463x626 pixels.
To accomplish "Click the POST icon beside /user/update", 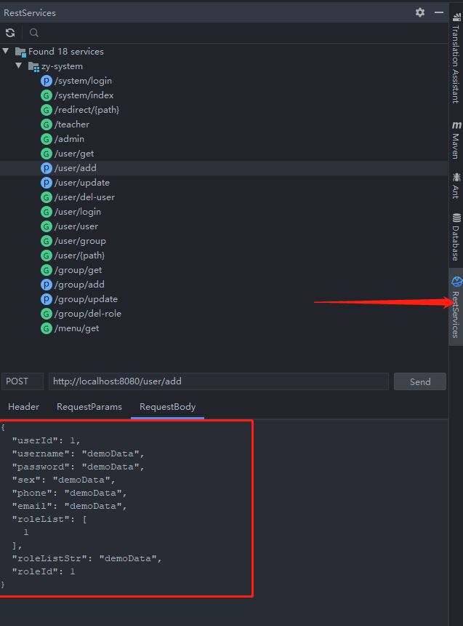I will click(x=47, y=183).
